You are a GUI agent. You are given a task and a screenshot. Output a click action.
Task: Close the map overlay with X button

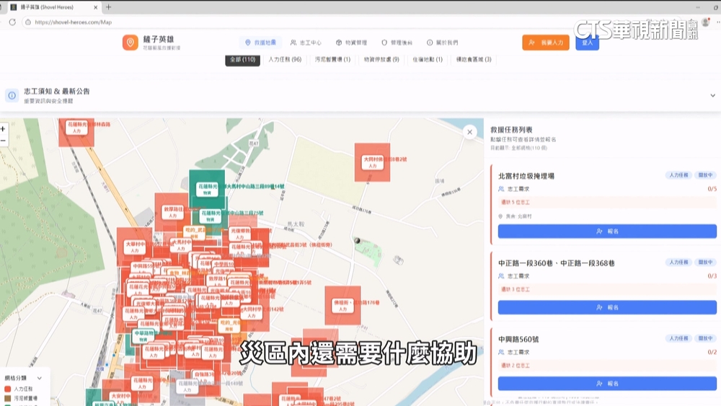(x=469, y=133)
